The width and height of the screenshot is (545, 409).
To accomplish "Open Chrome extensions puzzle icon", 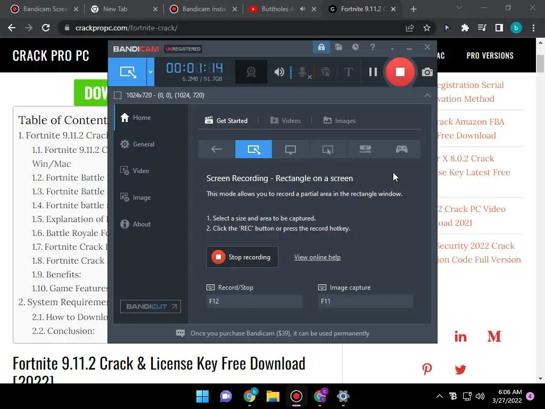I will [465, 28].
